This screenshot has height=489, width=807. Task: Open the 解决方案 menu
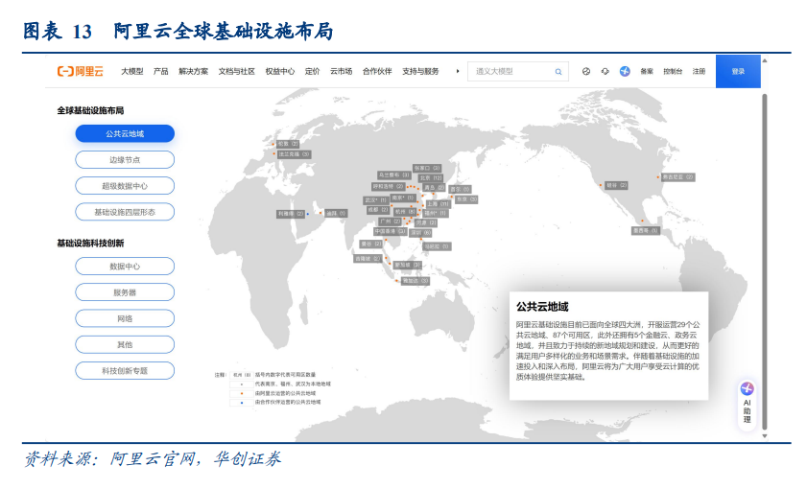tap(194, 71)
